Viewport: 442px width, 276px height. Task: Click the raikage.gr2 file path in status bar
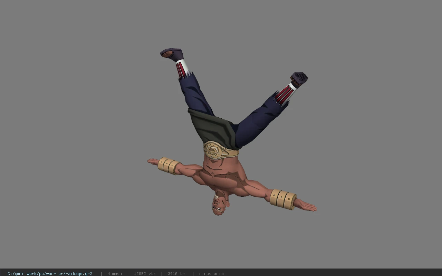(x=50, y=274)
